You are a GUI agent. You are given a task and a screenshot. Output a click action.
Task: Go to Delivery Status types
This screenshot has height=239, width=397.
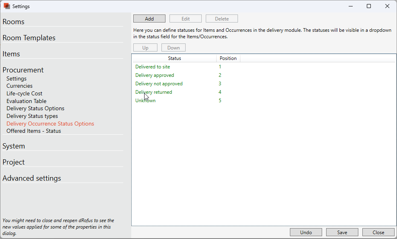pos(32,116)
